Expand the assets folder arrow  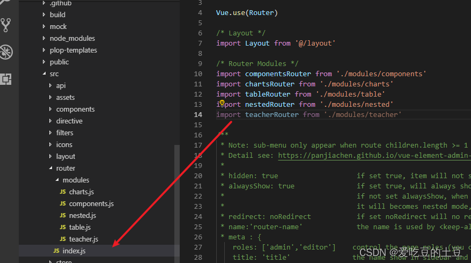(x=50, y=97)
